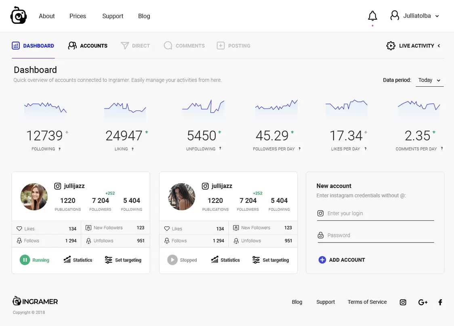The image size is (454, 326).
Task: Switch to the Direct tab
Action: 135,46
